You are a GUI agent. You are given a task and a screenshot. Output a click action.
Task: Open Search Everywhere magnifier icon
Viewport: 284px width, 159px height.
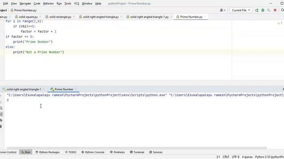(282, 10)
